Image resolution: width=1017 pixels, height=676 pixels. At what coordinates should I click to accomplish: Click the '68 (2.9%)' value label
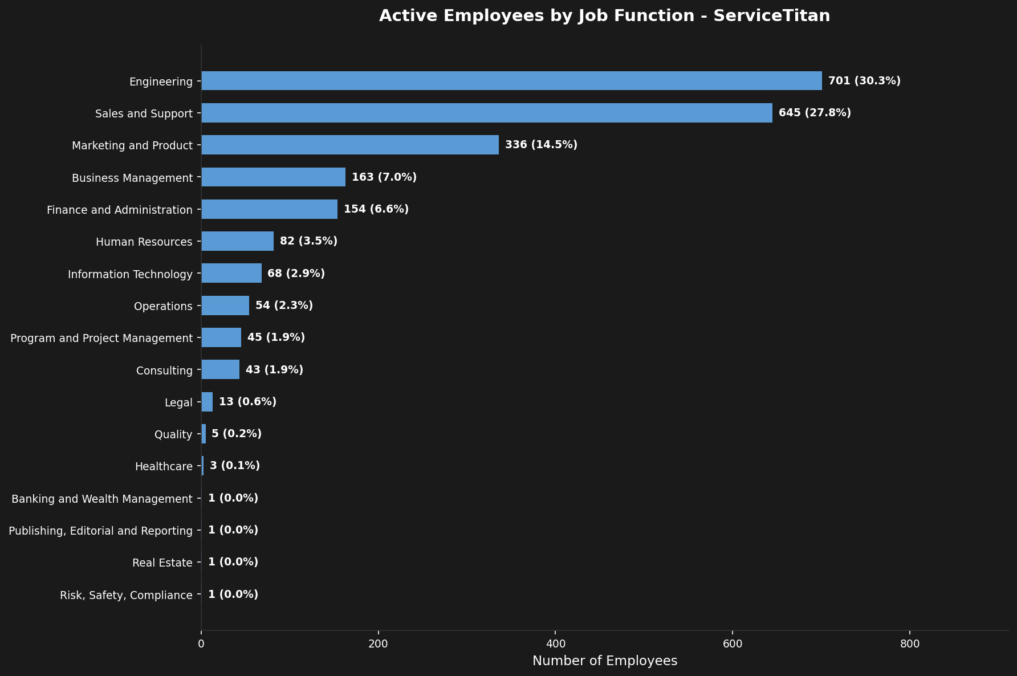point(296,274)
